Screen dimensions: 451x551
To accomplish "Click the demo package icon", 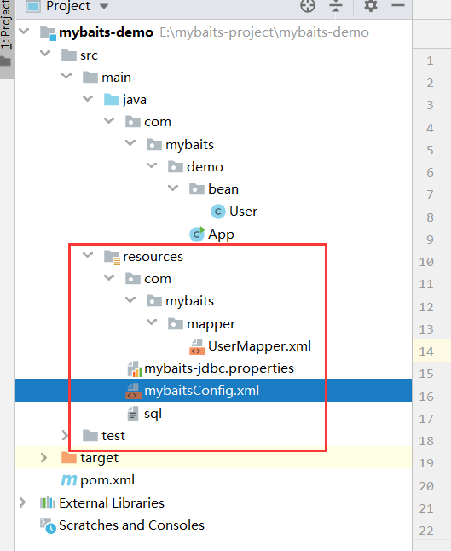I will 176,166.
